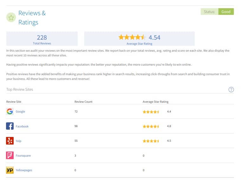Click the Reviews & Ratings heading
Image resolution: width=241 pixels, height=181 pixels.
tap(32, 18)
